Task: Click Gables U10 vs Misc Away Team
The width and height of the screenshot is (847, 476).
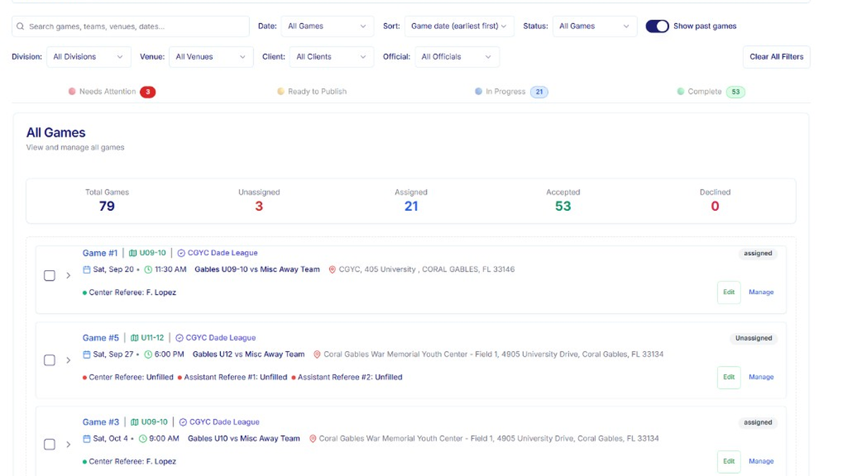Action: coord(244,439)
